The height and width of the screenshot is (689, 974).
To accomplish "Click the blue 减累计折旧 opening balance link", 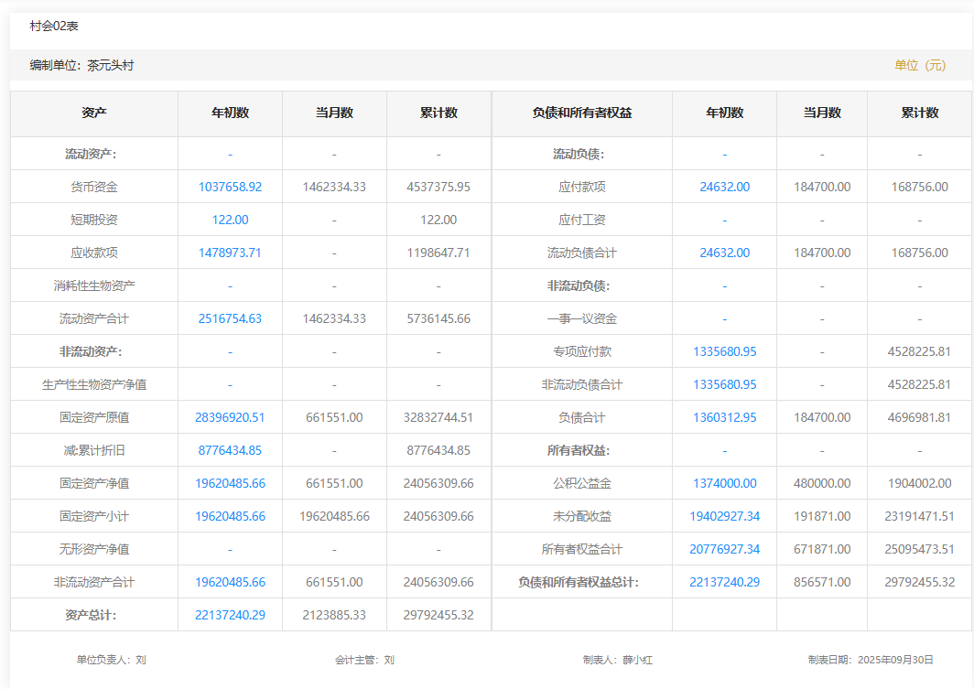I will (230, 450).
